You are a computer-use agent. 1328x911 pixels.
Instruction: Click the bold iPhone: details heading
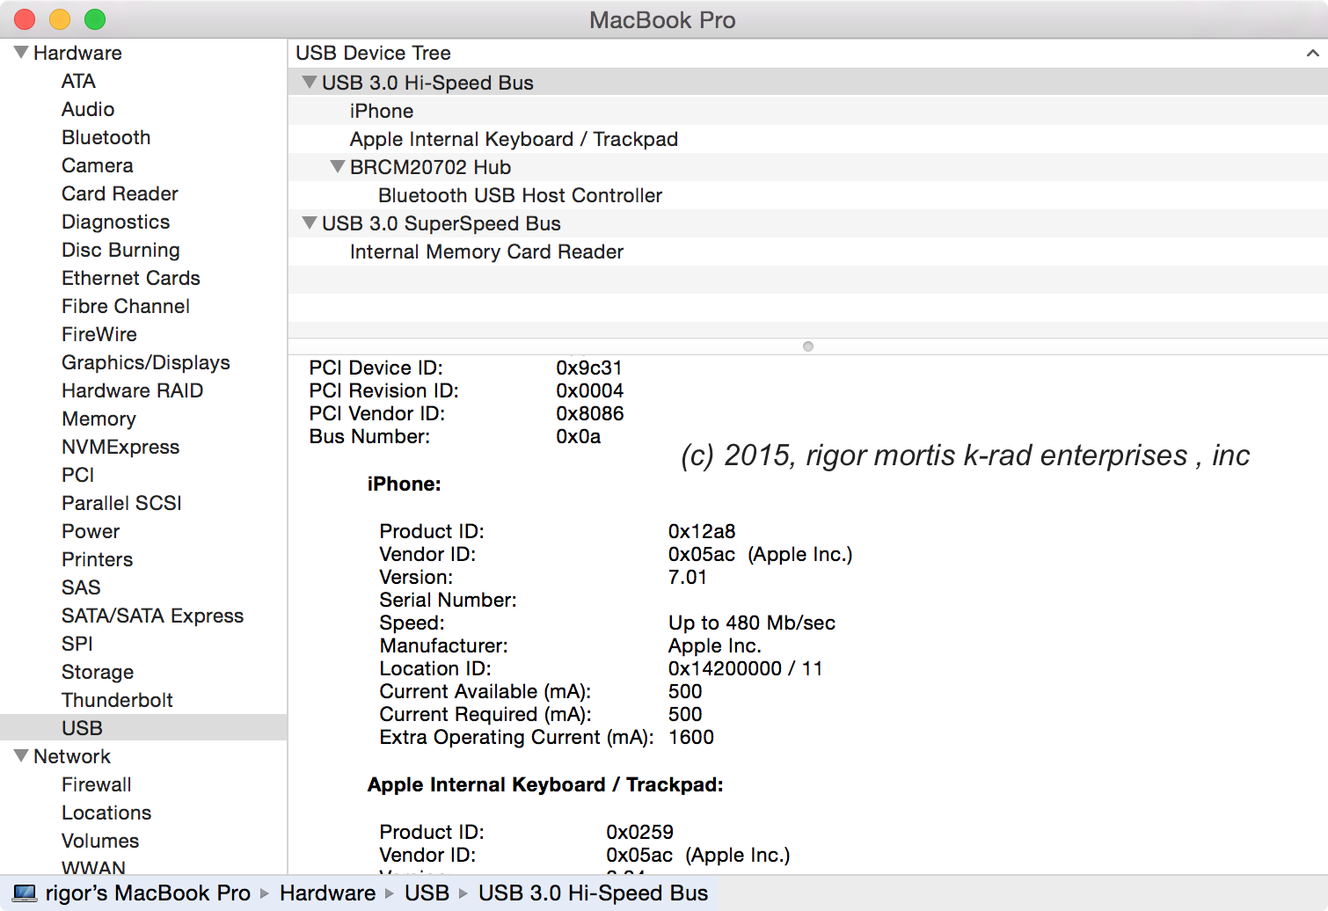pyautogui.click(x=405, y=484)
